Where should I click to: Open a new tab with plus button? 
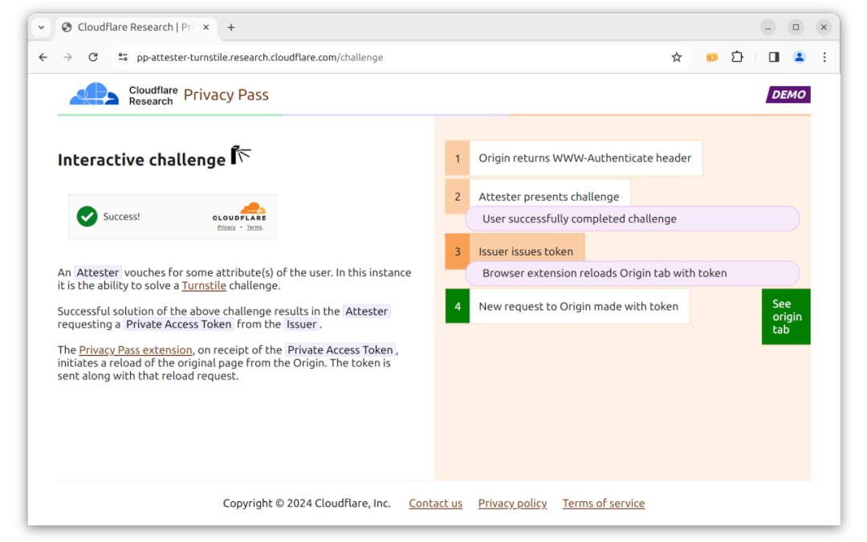pos(231,27)
